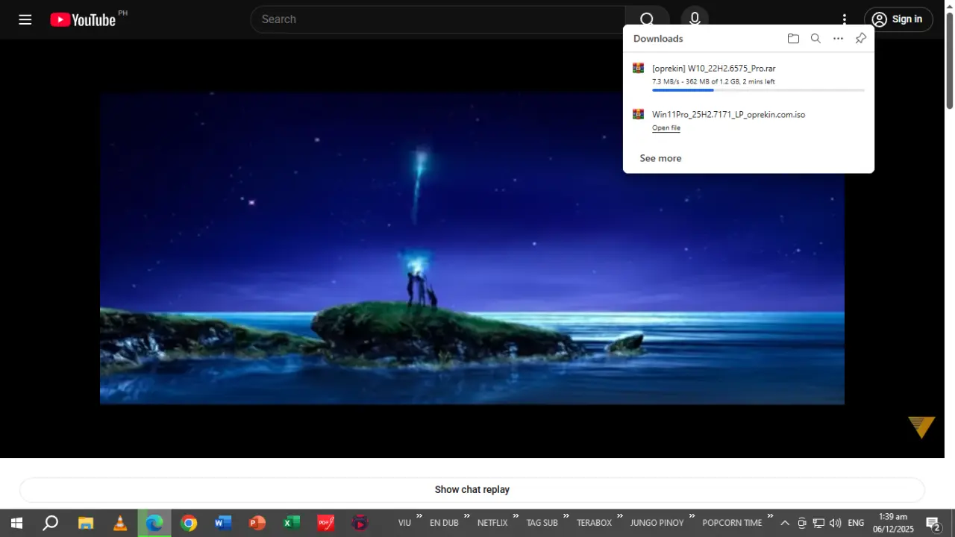
Task: Open YouTube settings three-dot menu
Action: point(845,19)
